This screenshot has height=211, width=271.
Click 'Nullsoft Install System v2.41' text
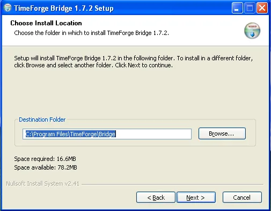(x=42, y=184)
